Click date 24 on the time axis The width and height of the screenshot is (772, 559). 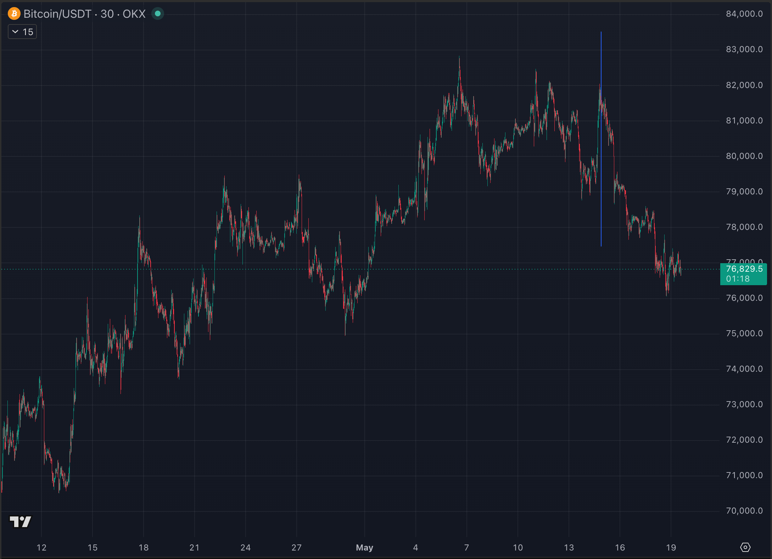point(246,548)
